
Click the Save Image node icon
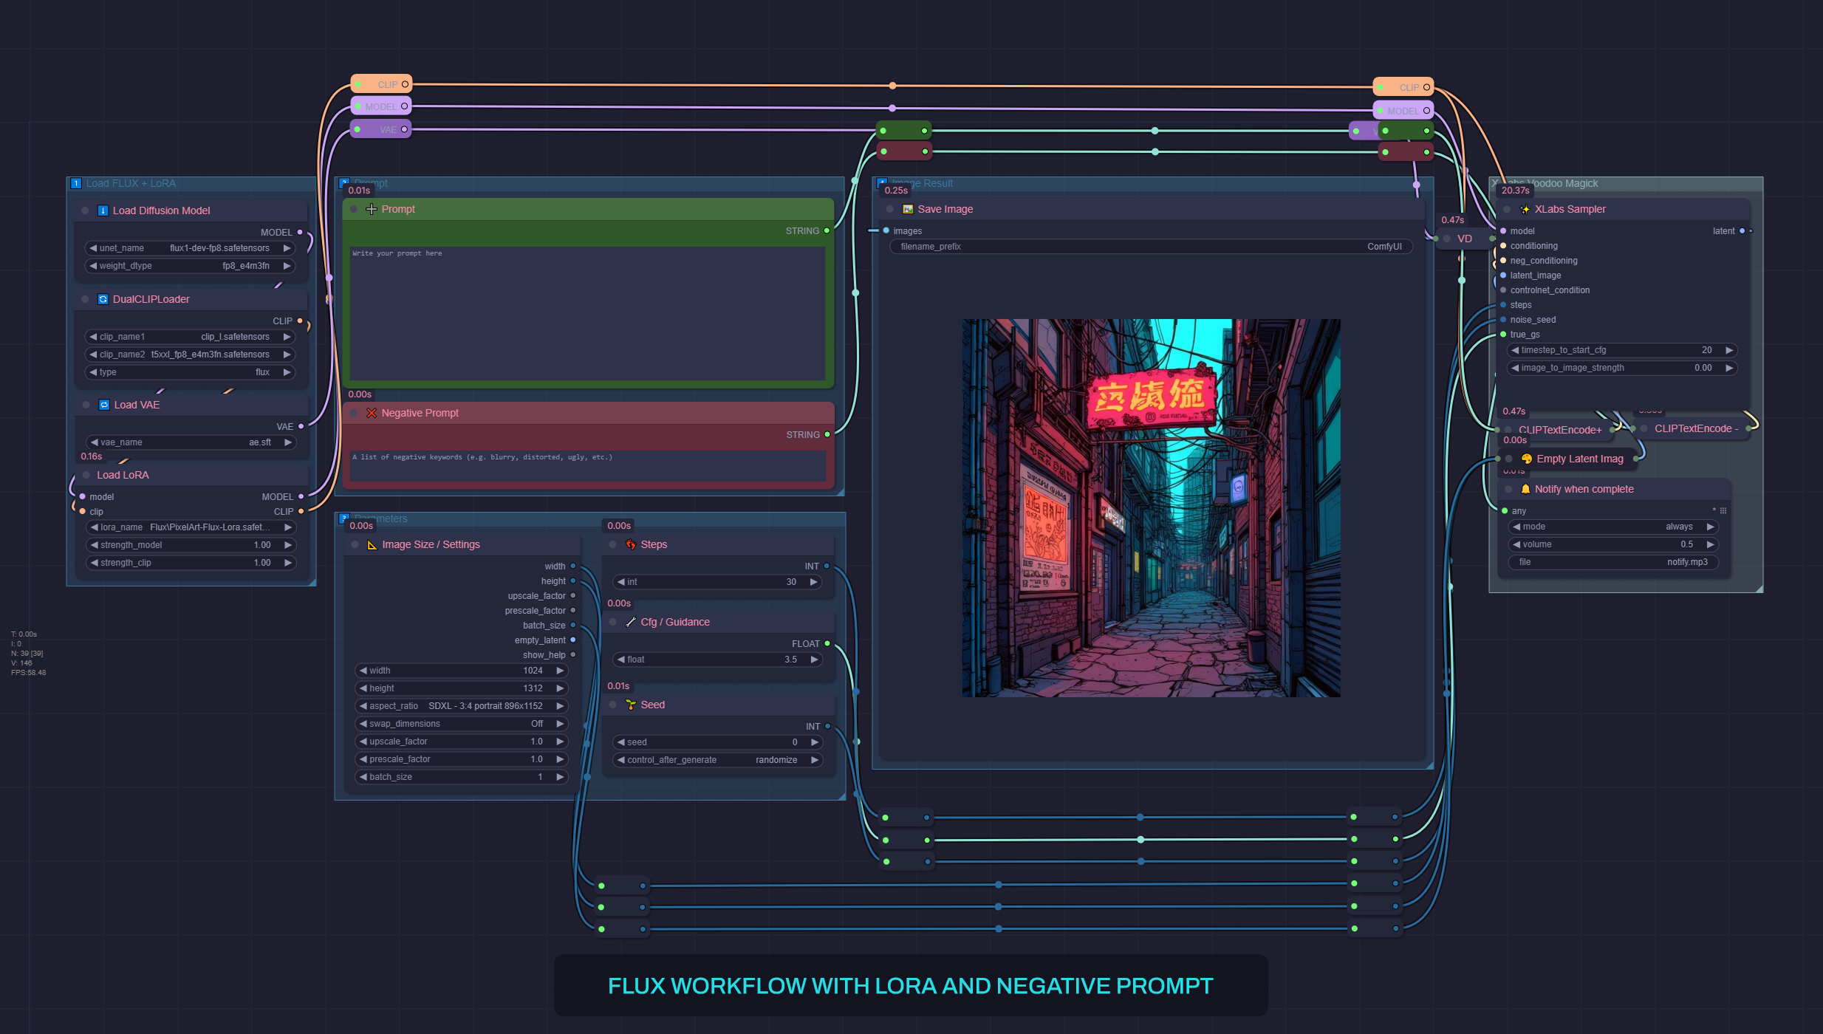point(908,209)
